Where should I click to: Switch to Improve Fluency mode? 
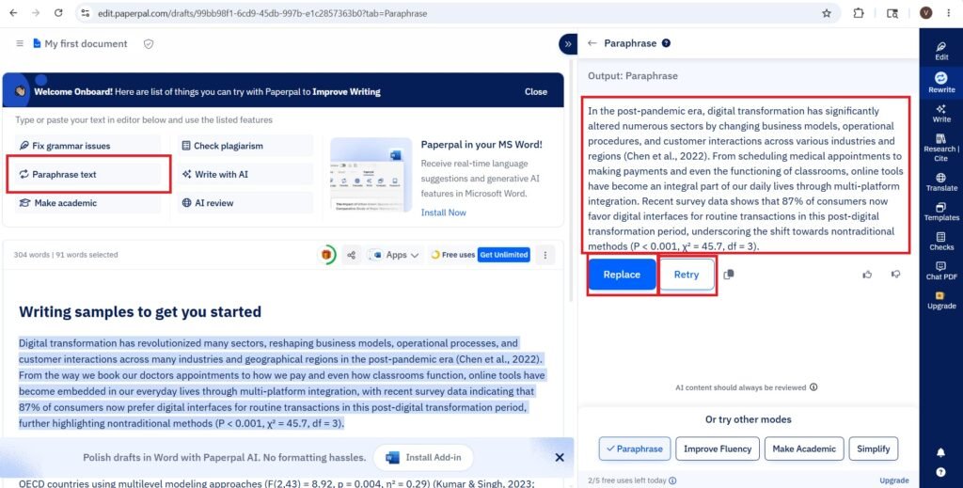click(718, 449)
